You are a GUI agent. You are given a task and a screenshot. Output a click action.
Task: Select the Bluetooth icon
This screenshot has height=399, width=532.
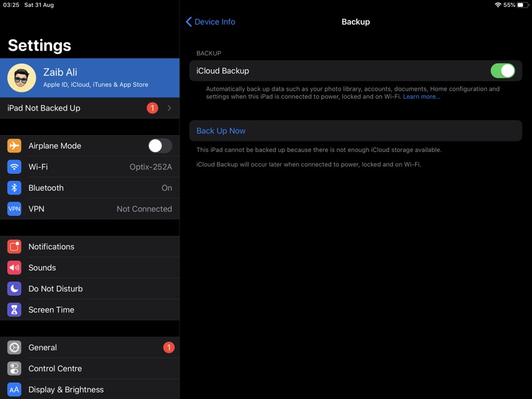pyautogui.click(x=14, y=188)
